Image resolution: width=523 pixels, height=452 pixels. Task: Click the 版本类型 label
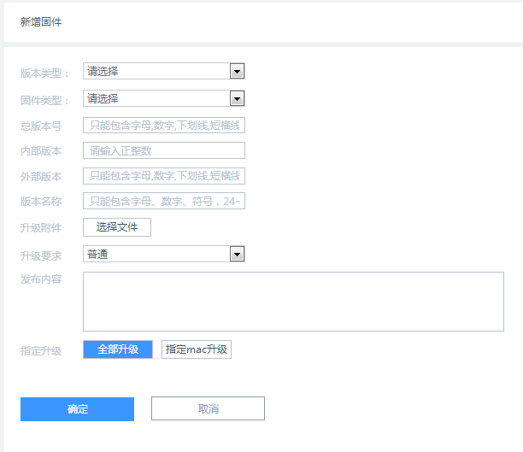(44, 73)
